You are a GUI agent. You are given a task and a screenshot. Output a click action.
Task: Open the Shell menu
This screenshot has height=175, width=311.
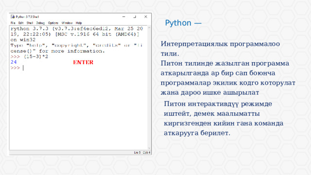click(x=30, y=23)
